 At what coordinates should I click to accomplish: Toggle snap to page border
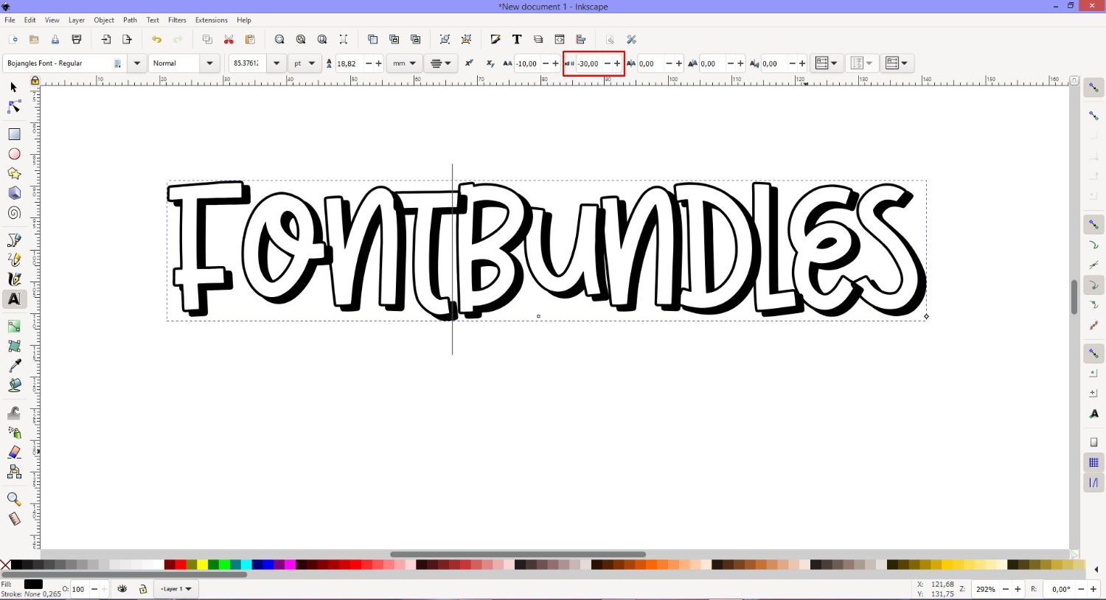[1093, 442]
